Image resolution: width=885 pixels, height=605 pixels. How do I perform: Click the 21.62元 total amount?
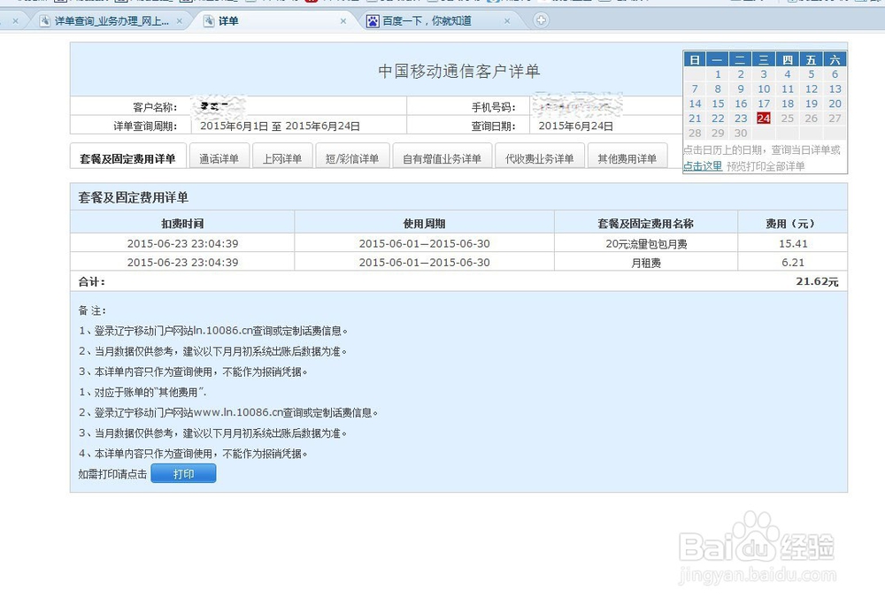pyautogui.click(x=817, y=281)
